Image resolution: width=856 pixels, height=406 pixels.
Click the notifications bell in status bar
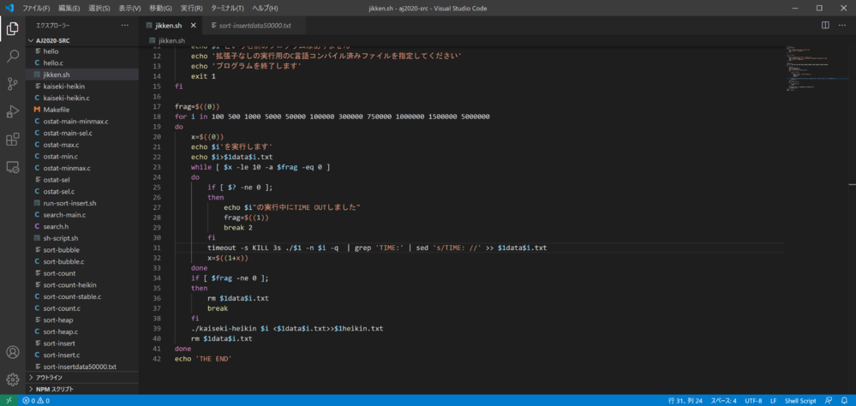coord(846,400)
